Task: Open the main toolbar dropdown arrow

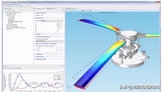Action: 27,6
